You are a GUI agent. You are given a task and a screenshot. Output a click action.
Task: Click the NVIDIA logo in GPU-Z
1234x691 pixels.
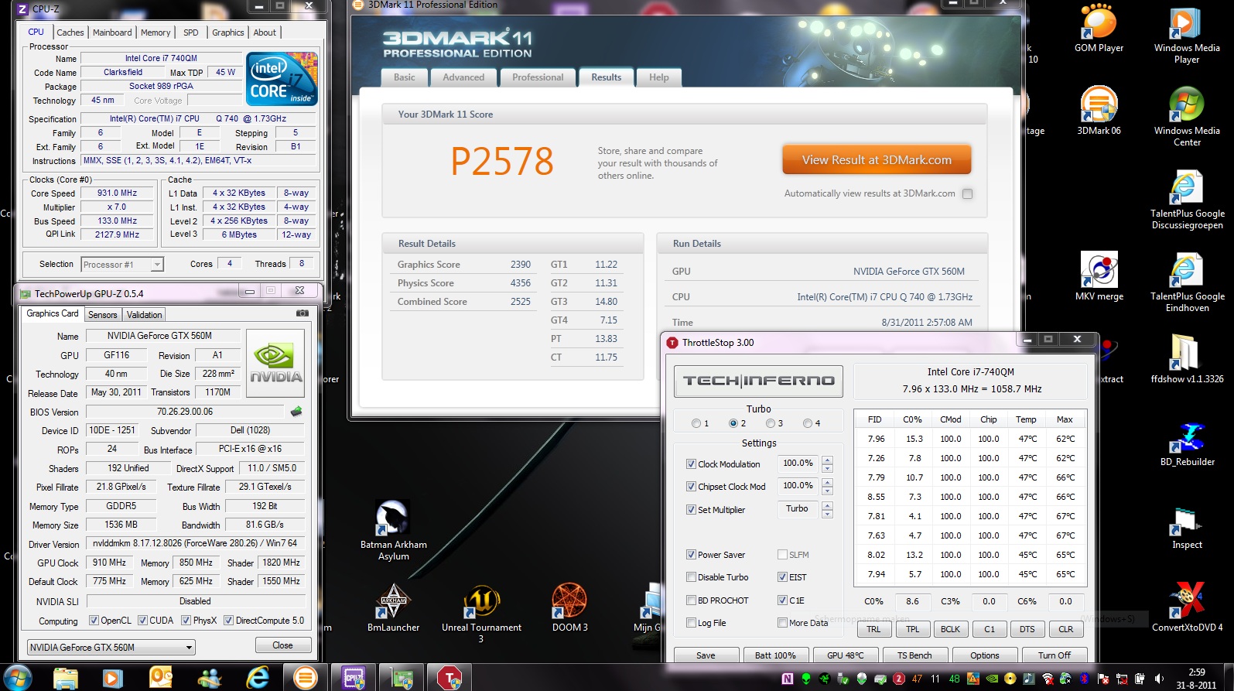275,364
